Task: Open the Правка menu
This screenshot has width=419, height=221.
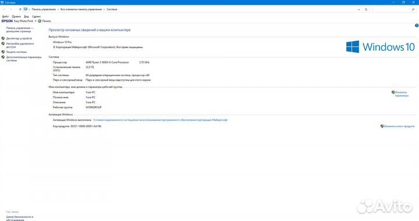Action: pyautogui.click(x=16, y=16)
